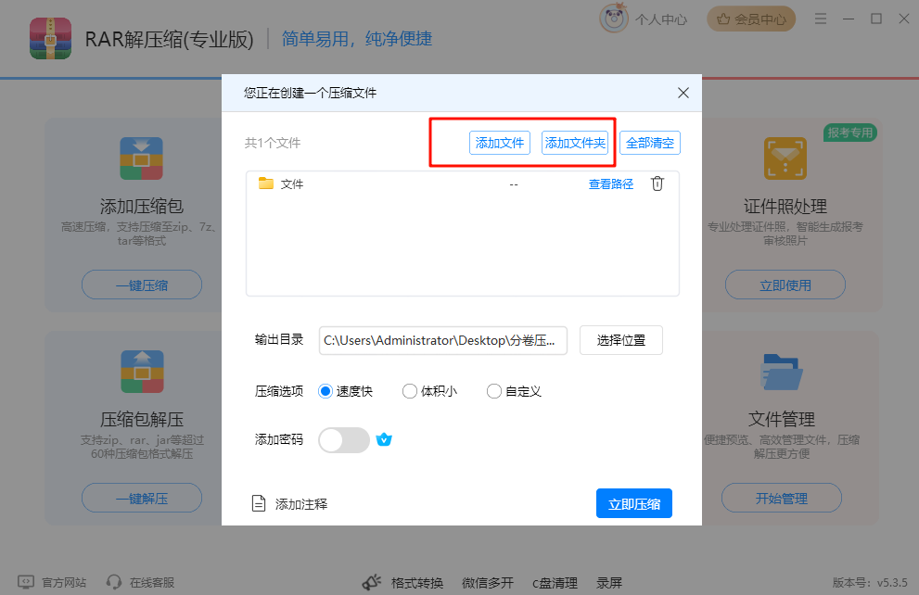Click the 查看路径 link
This screenshot has width=919, height=595.
(x=610, y=184)
